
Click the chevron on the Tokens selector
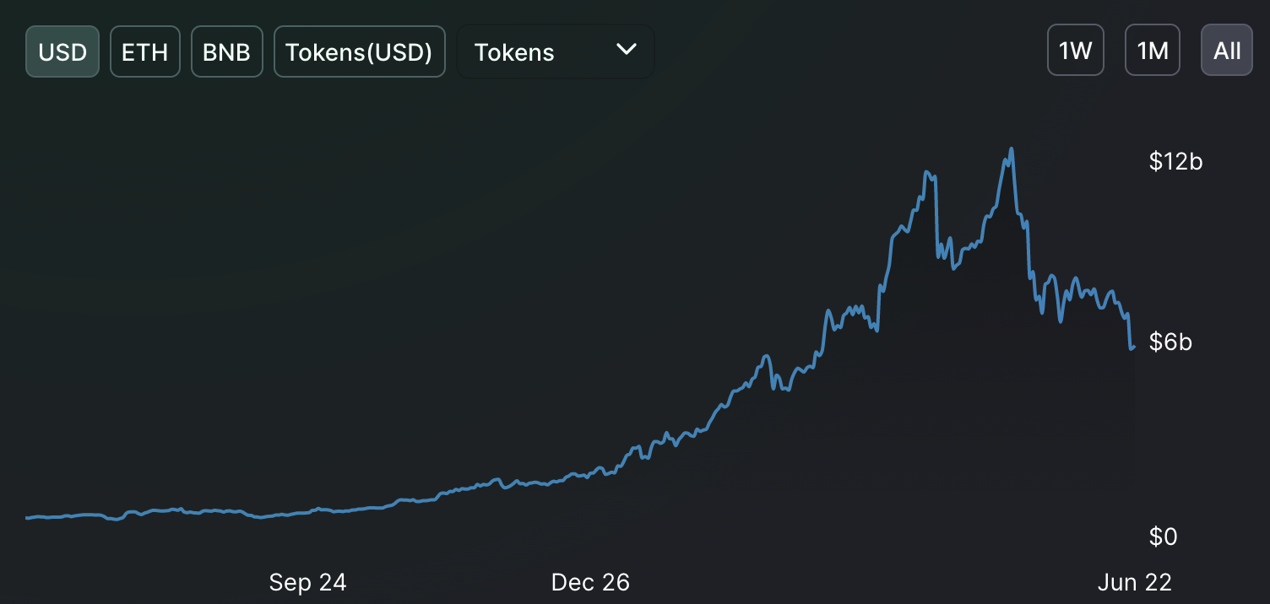point(626,51)
